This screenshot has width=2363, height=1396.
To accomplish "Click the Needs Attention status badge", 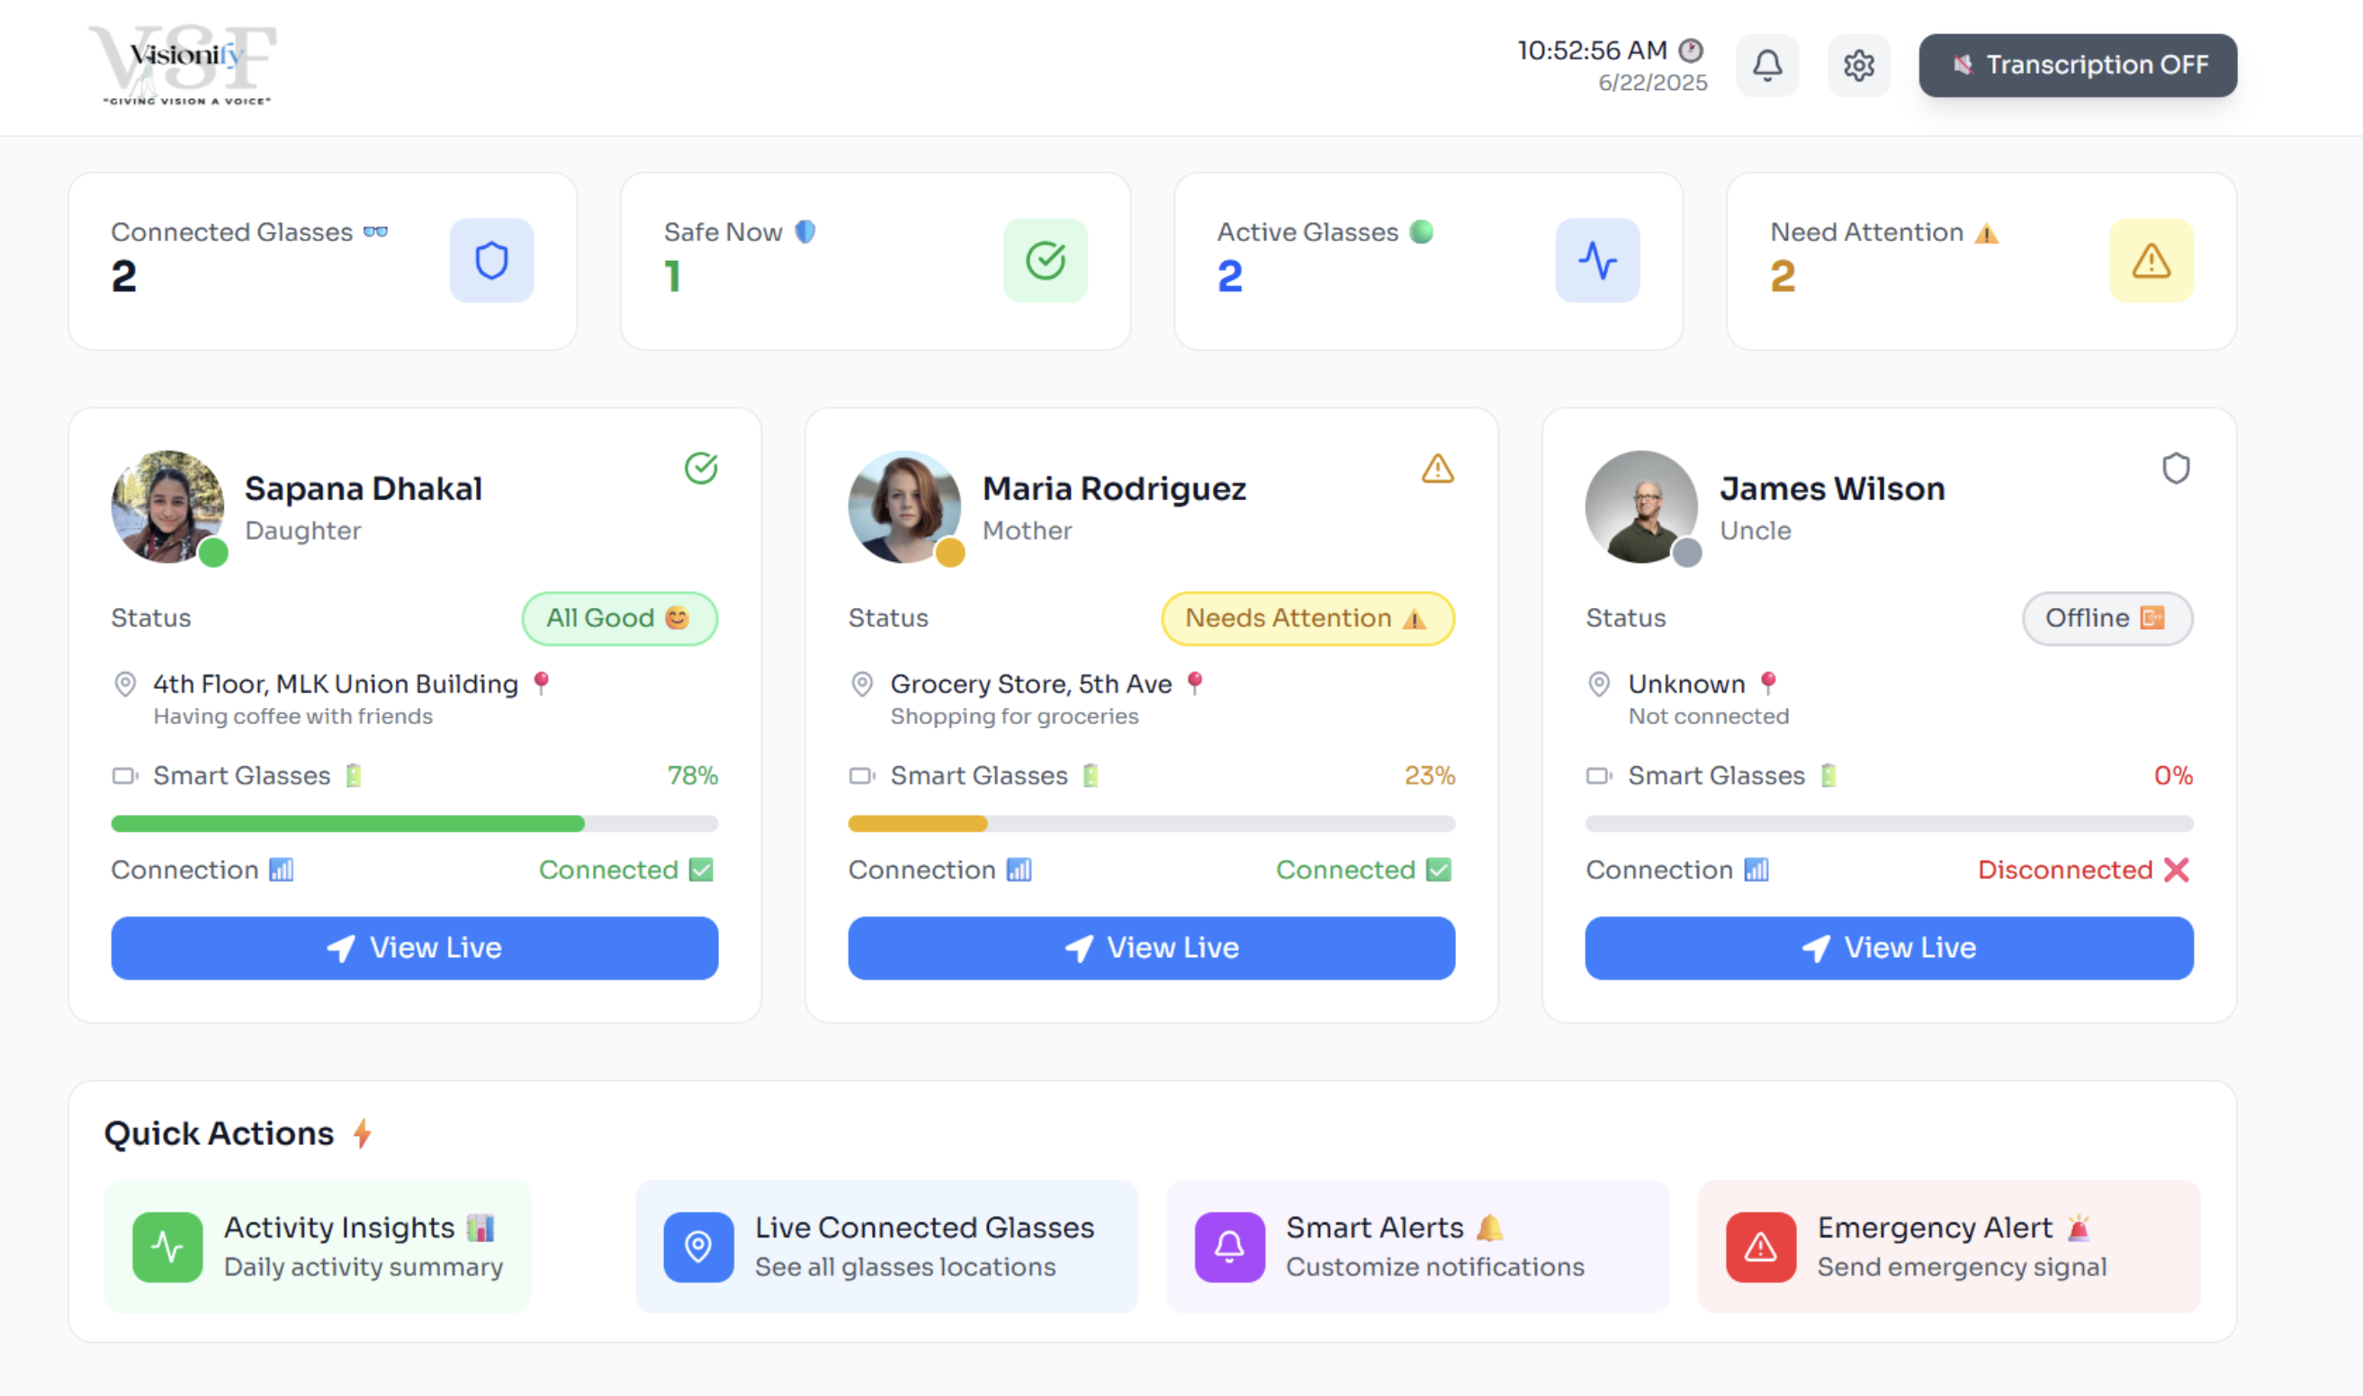I will coord(1307,618).
